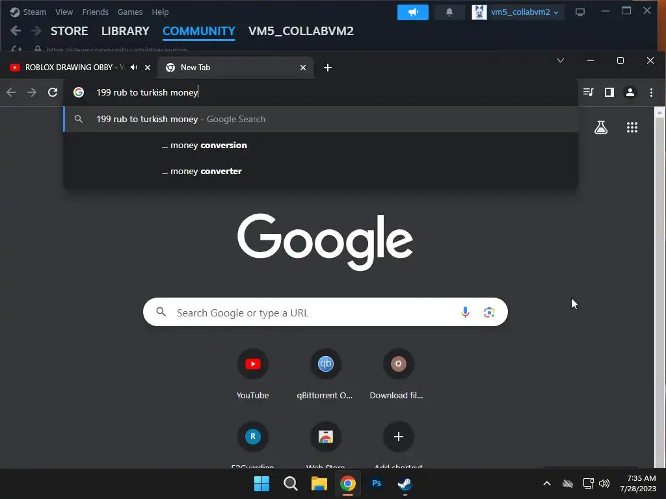Open volume control in system tray
This screenshot has width=666, height=499.
click(x=604, y=483)
